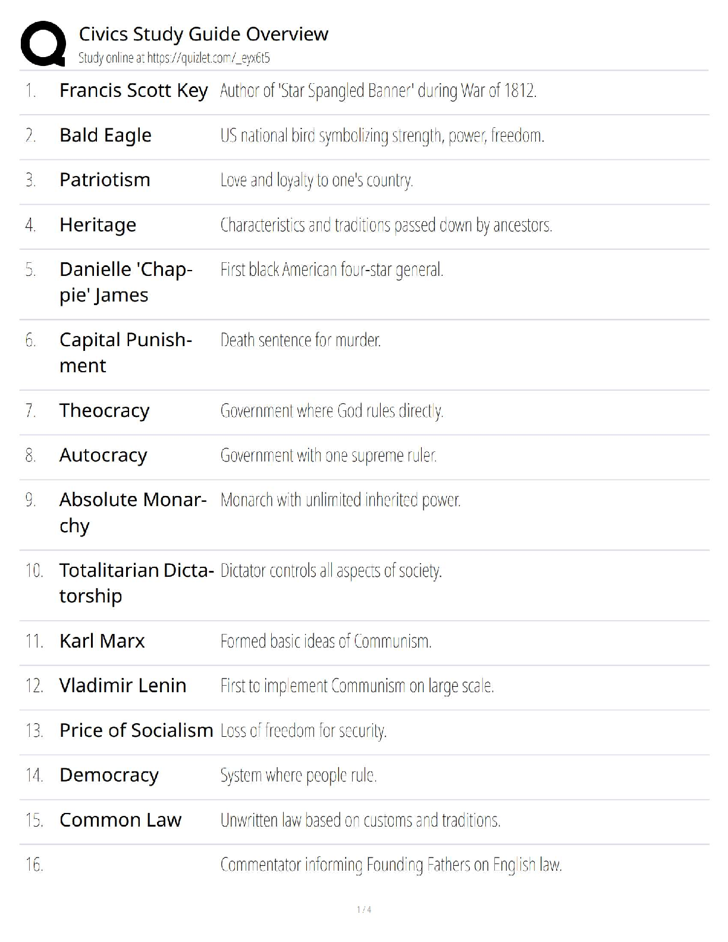Click the Quizlet Q logo icon
Viewport: 728px width, 942px height.
tap(43, 43)
